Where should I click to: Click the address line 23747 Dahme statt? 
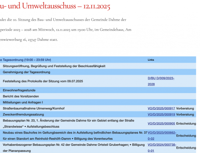(29, 40)
